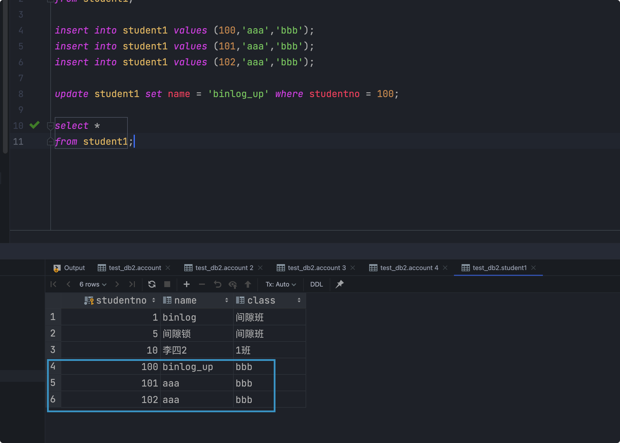
Task: Sort by the studentno column header
Action: click(121, 300)
